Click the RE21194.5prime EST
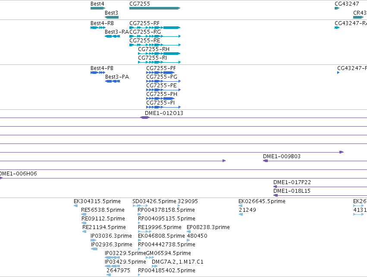Image resolution: width=367 pixels, height=277 pixels. (x=84, y=232)
